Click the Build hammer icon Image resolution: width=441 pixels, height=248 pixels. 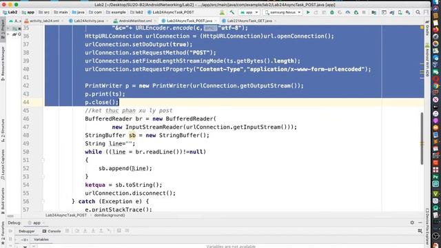(x=232, y=12)
